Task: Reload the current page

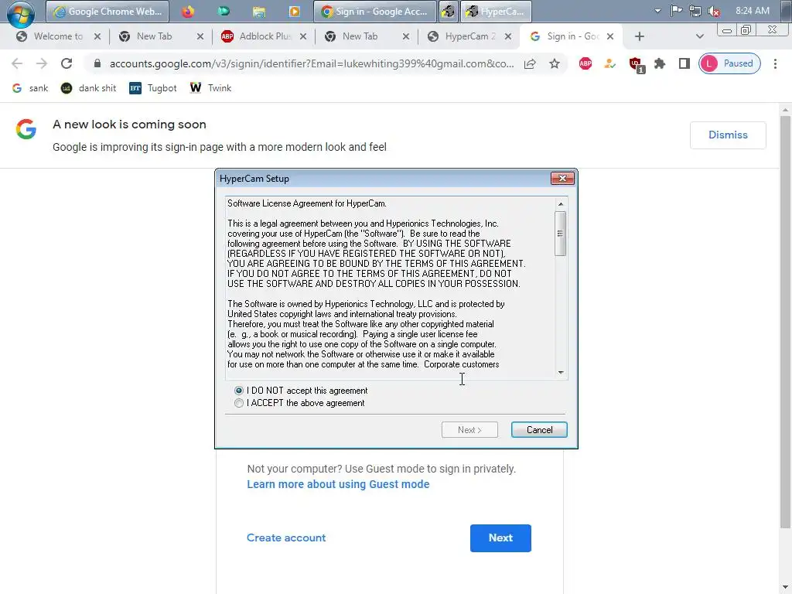Action: pos(67,63)
